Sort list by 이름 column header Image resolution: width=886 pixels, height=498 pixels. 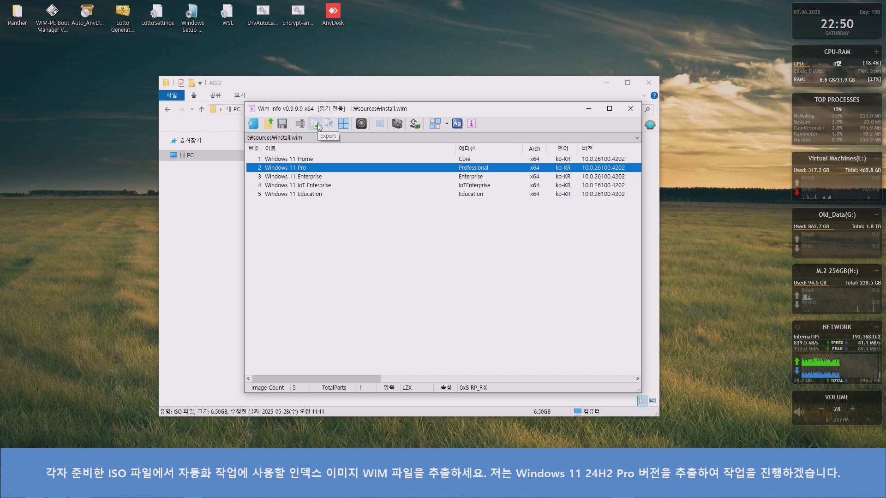click(359, 148)
